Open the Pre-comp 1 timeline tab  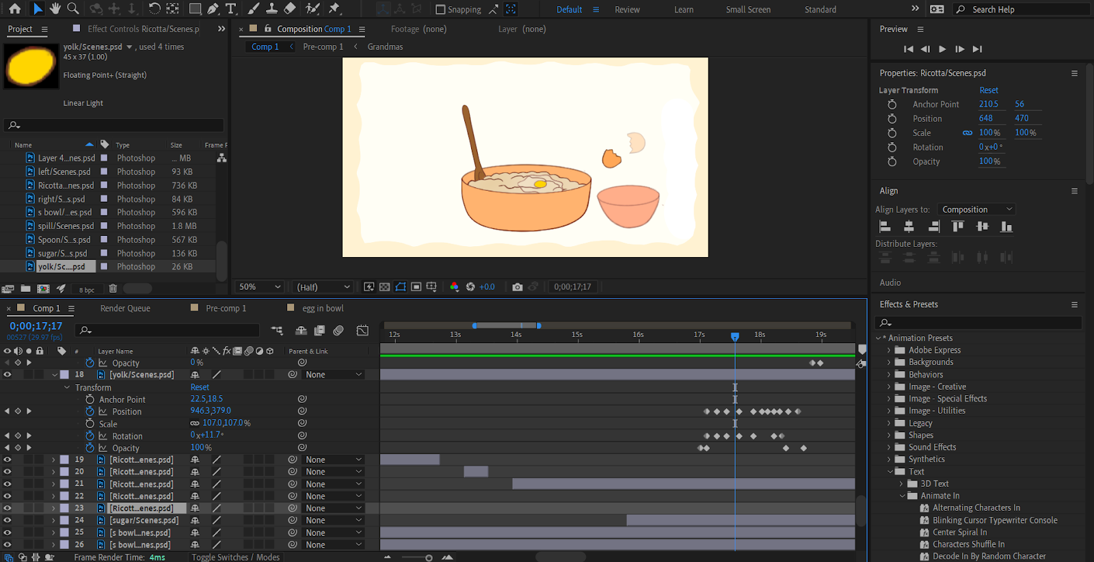click(226, 308)
